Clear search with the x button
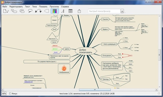 [x=122, y=11]
